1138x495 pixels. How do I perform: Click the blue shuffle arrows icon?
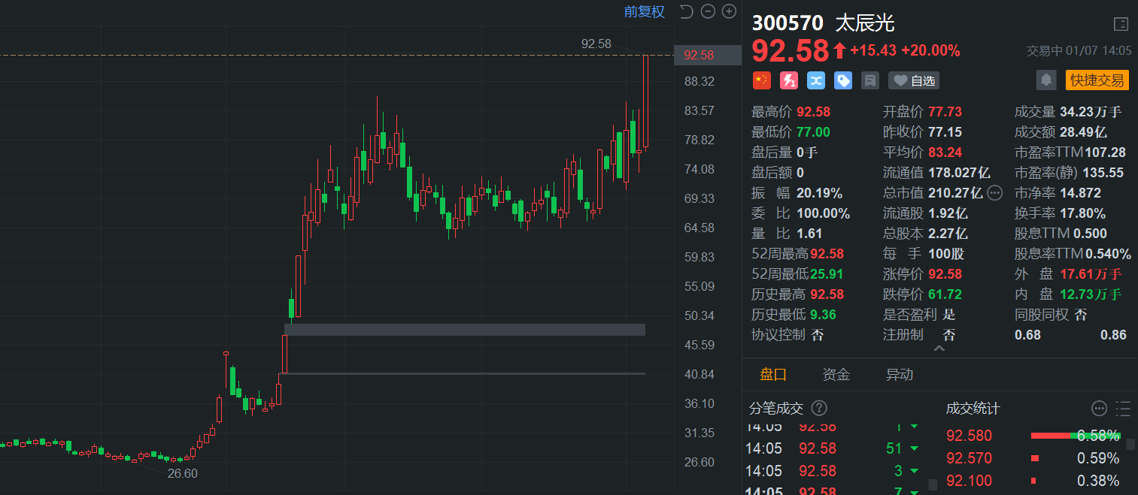pyautogui.click(x=816, y=80)
